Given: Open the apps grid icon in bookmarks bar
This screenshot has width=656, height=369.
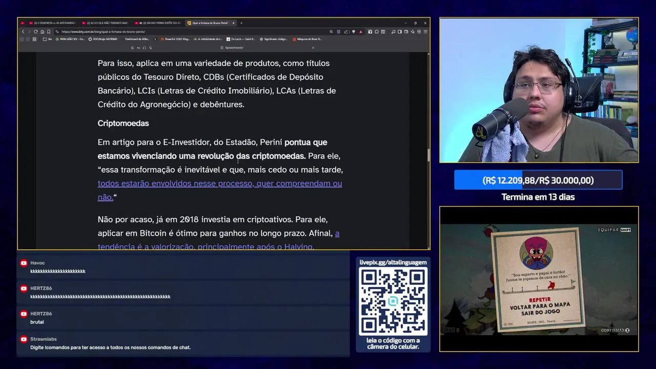Looking at the screenshot, I should click(34, 39).
